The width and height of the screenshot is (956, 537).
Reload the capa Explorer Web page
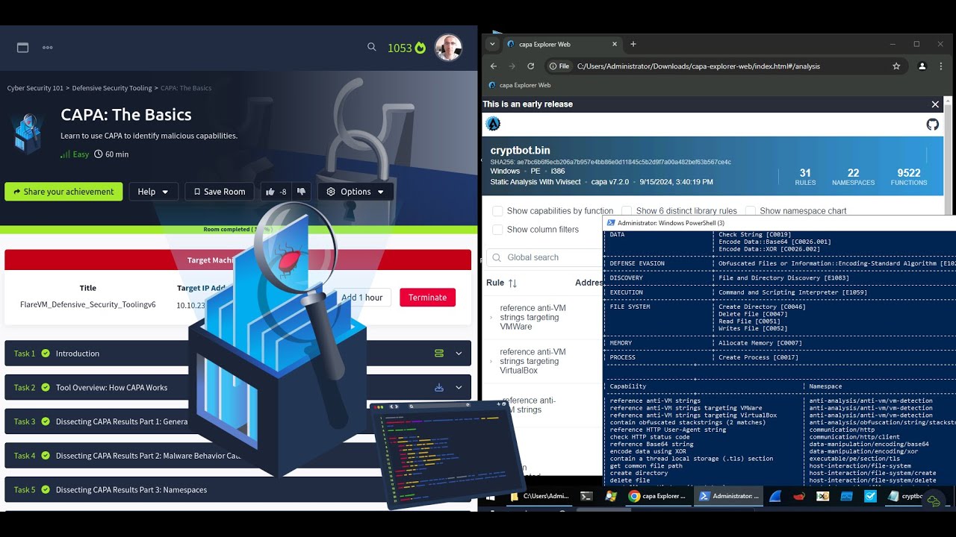(x=531, y=66)
